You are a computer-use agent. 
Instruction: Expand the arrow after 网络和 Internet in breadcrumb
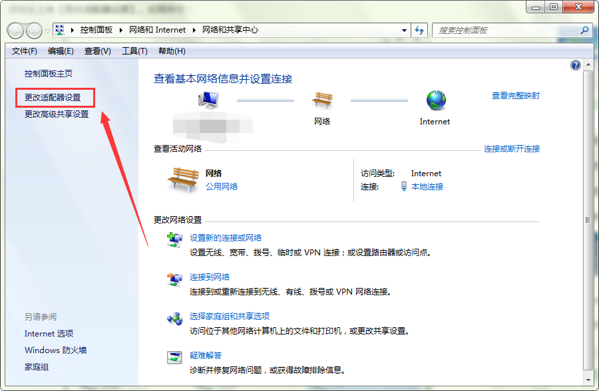[194, 30]
